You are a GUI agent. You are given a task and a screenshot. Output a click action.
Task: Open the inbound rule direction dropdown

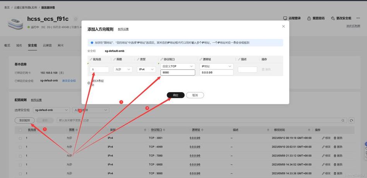(91, 110)
